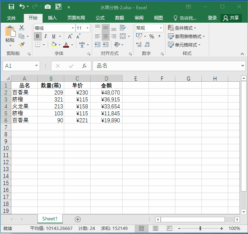This screenshot has height=234, width=248.
Task: Open the 条件格式 menu button
Action: (x=182, y=28)
